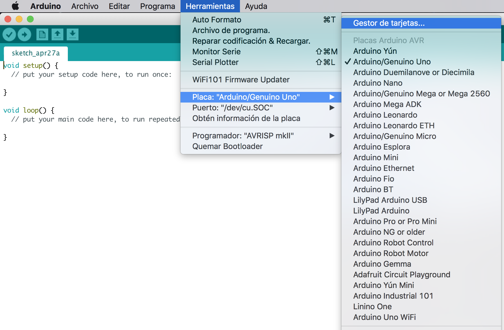This screenshot has height=330, width=504.
Task: Choose Arduino Pro or Pro Mini
Action: point(421,221)
